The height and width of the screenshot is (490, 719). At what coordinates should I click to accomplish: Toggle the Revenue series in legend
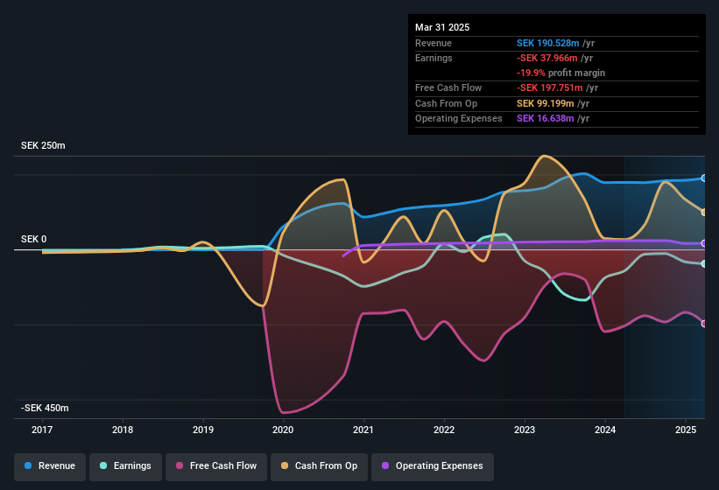tap(50, 466)
